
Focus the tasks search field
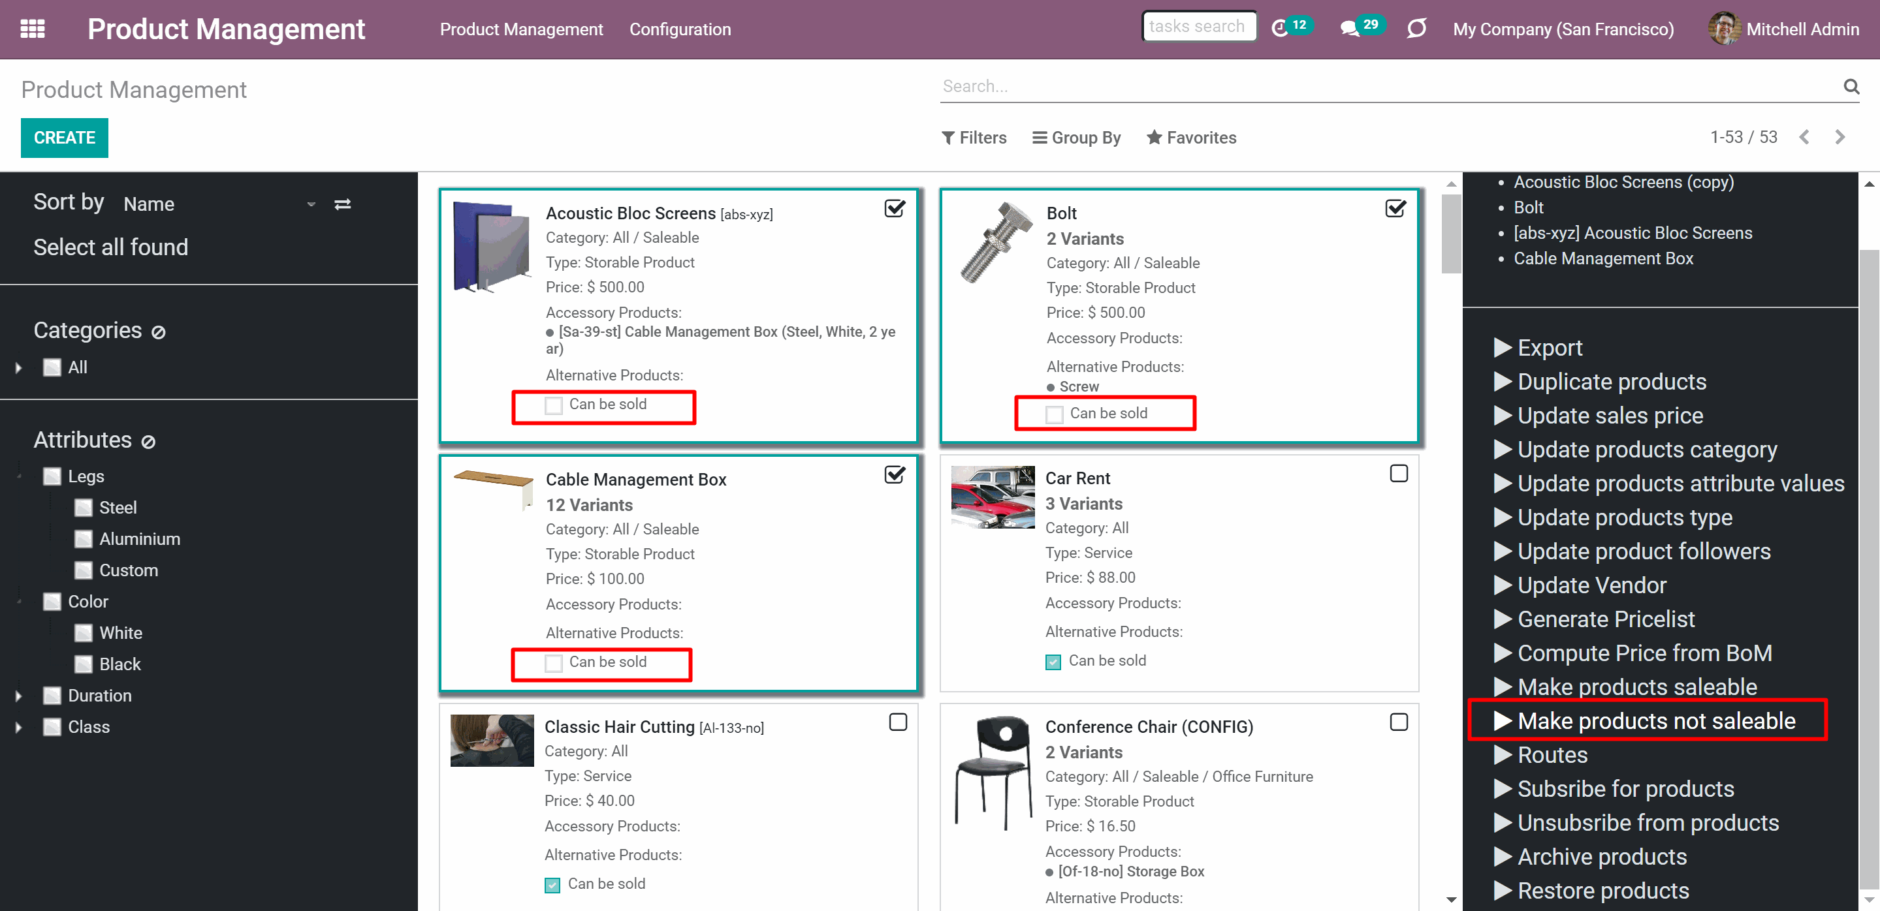pos(1199,27)
